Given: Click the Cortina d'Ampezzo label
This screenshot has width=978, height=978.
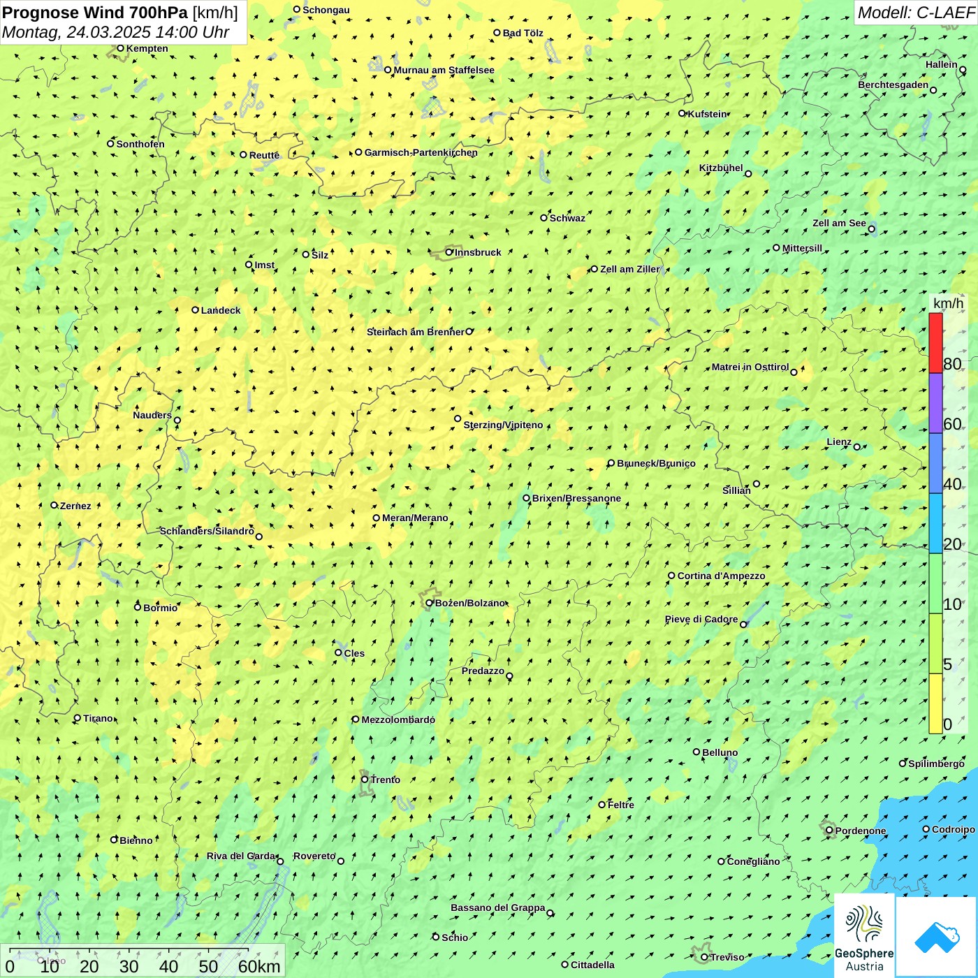Looking at the screenshot, I should point(721,576).
